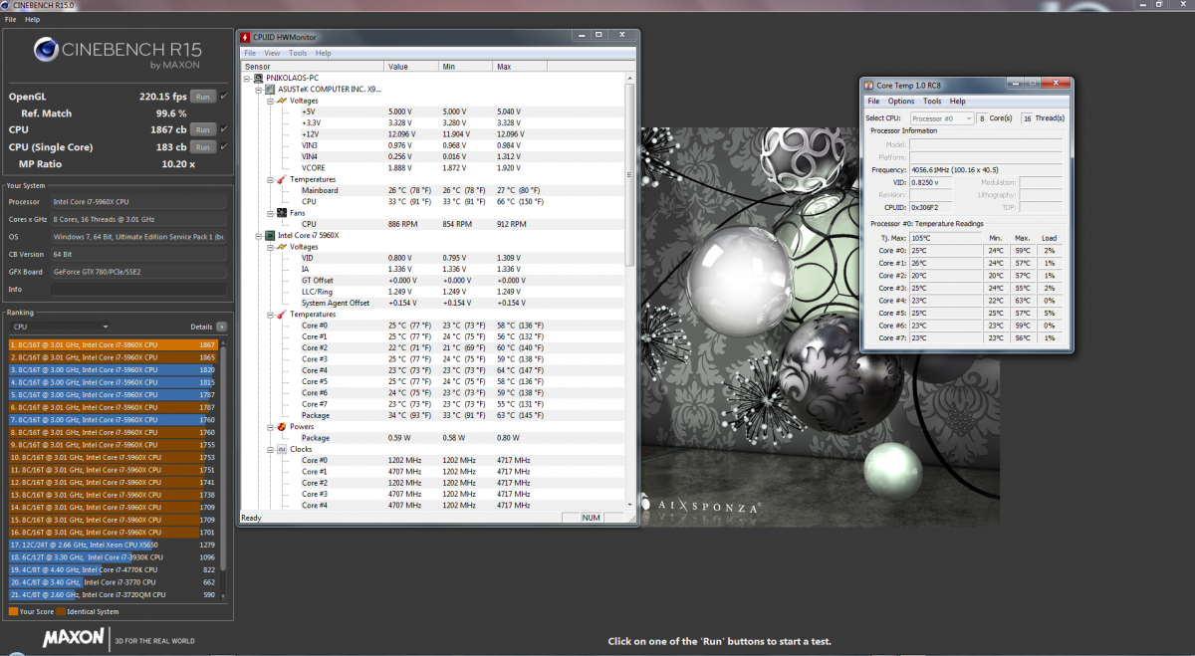Collapse the Powers node in HWMonitor
Viewport: 1195px width, 656px height.
point(270,426)
